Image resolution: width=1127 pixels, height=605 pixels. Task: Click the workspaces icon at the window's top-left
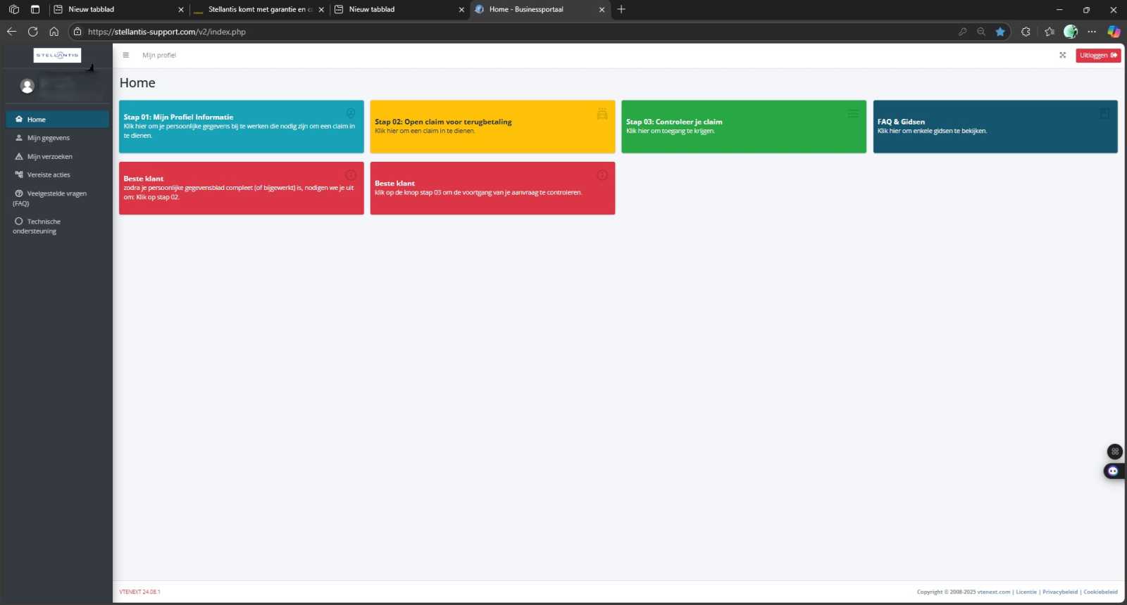[14, 10]
